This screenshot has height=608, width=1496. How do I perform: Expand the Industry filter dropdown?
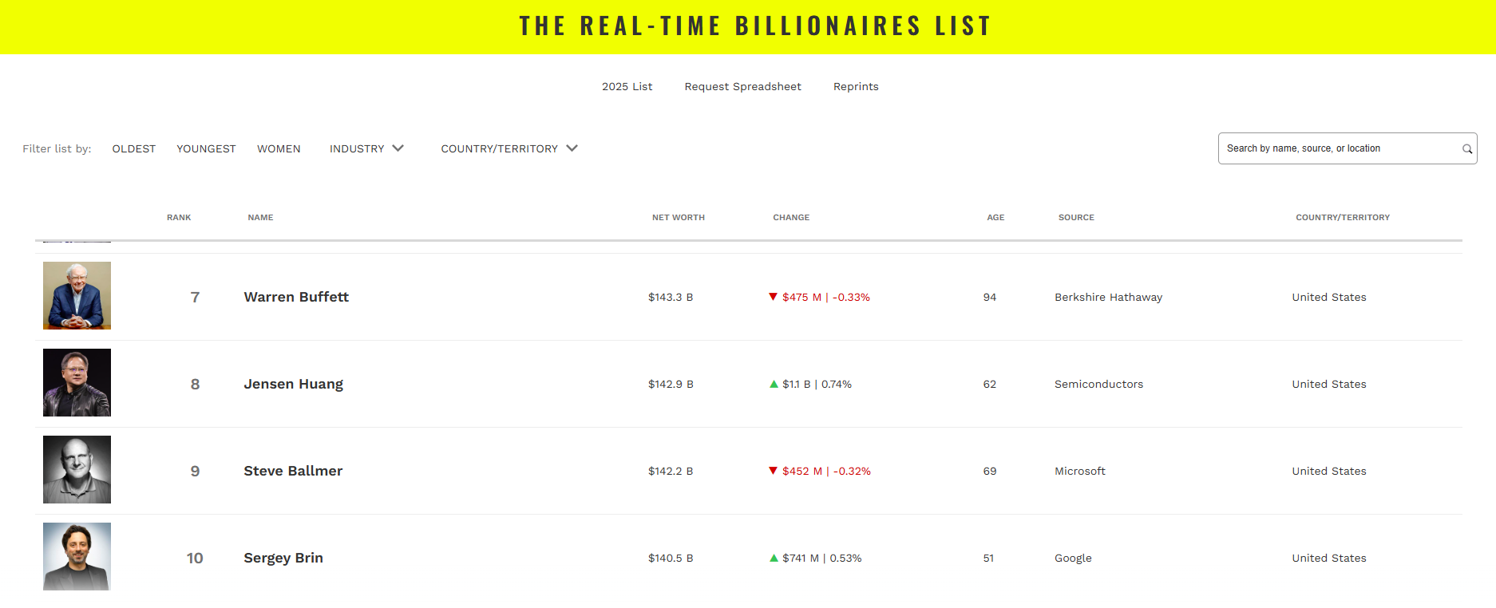click(x=366, y=148)
